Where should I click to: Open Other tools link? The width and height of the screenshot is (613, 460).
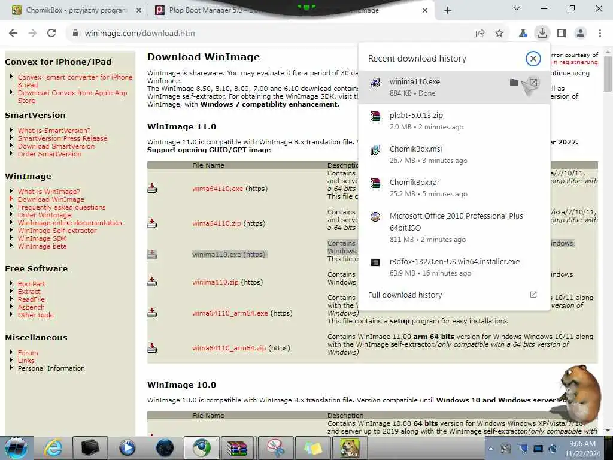pyautogui.click(x=35, y=315)
